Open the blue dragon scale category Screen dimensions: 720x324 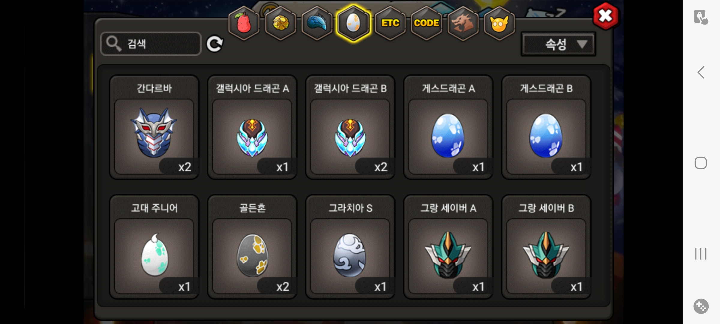(x=317, y=23)
